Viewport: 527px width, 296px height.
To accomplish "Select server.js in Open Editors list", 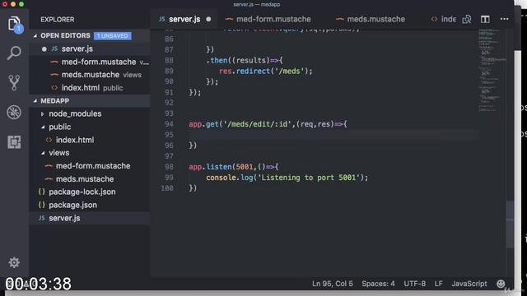I will tap(90, 49).
